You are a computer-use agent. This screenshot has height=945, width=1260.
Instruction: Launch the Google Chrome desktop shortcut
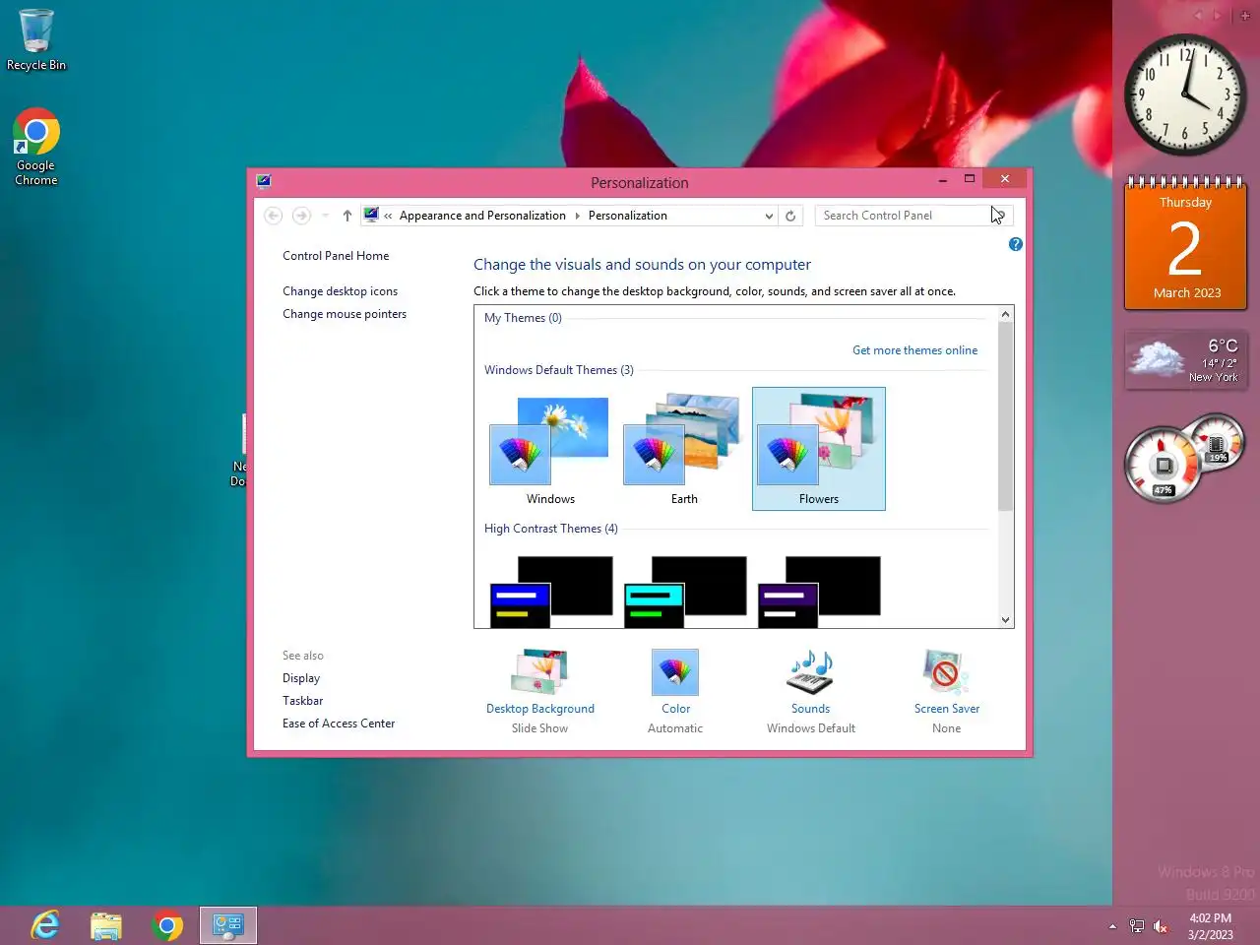[36, 146]
